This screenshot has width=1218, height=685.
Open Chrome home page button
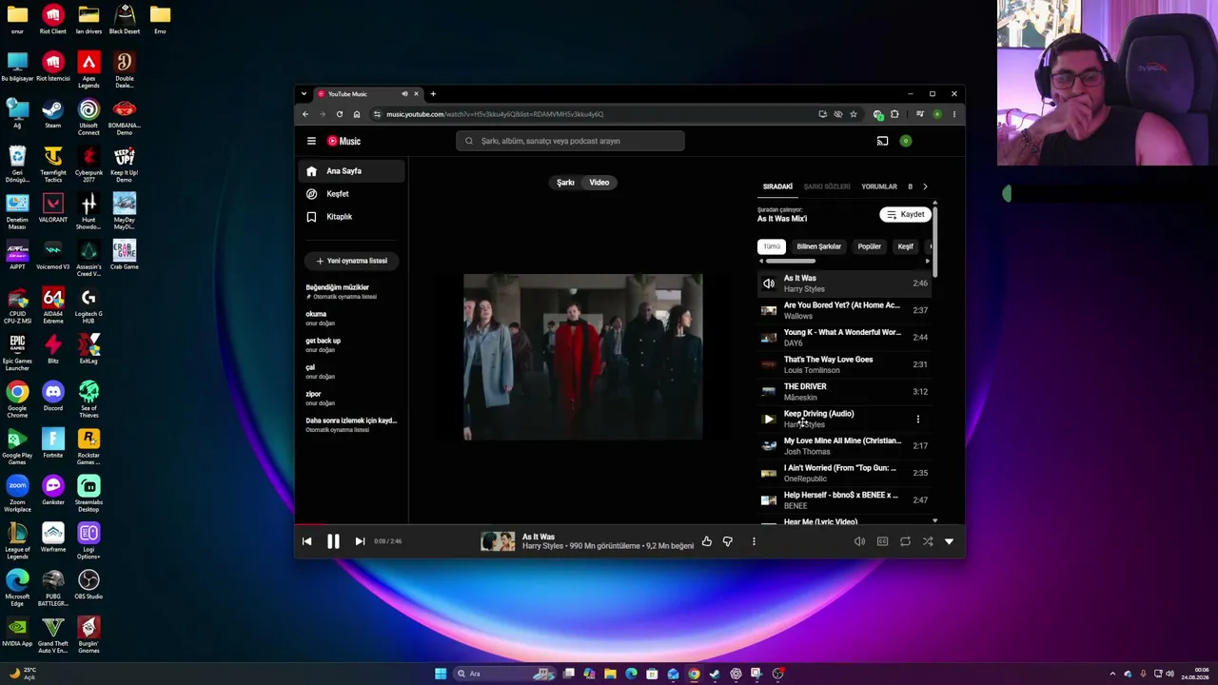pyautogui.click(x=357, y=114)
